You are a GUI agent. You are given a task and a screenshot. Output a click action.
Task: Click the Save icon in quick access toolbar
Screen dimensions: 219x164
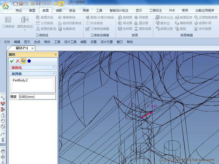(x=38, y=3)
